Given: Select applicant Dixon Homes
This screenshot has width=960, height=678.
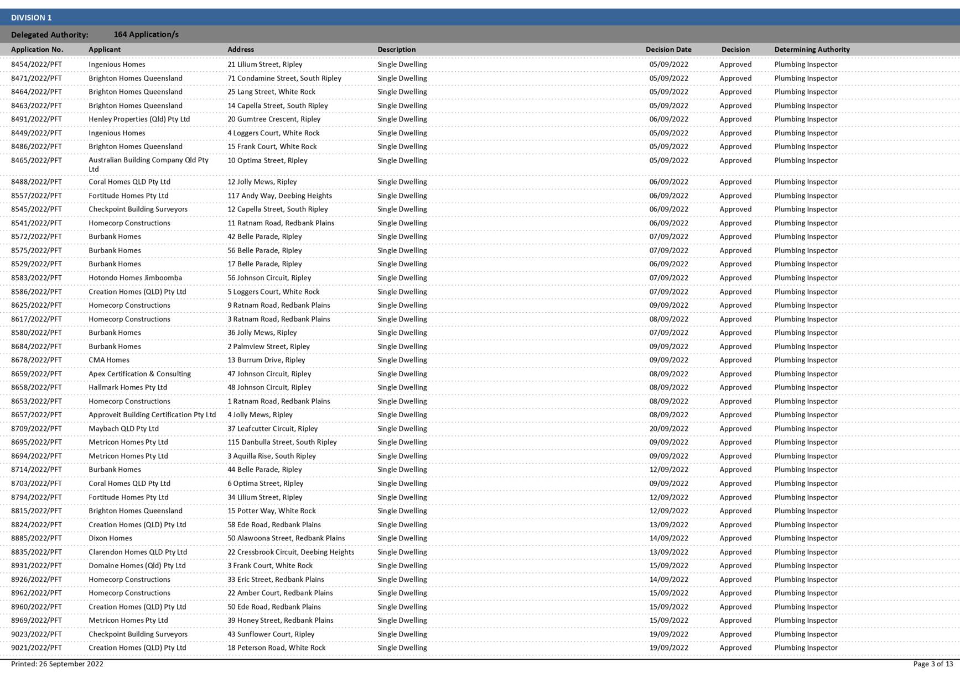Looking at the screenshot, I should (110, 538).
